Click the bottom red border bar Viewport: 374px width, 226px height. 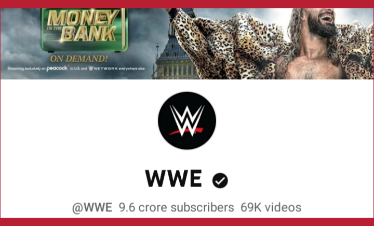pos(187,222)
